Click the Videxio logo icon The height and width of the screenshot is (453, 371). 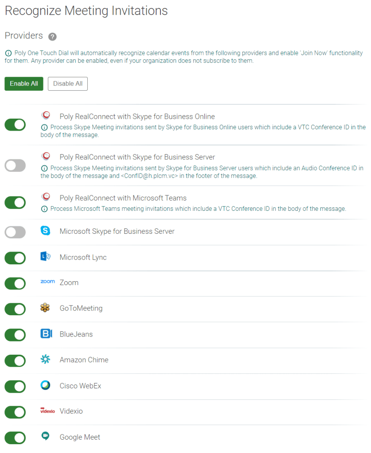point(47,411)
